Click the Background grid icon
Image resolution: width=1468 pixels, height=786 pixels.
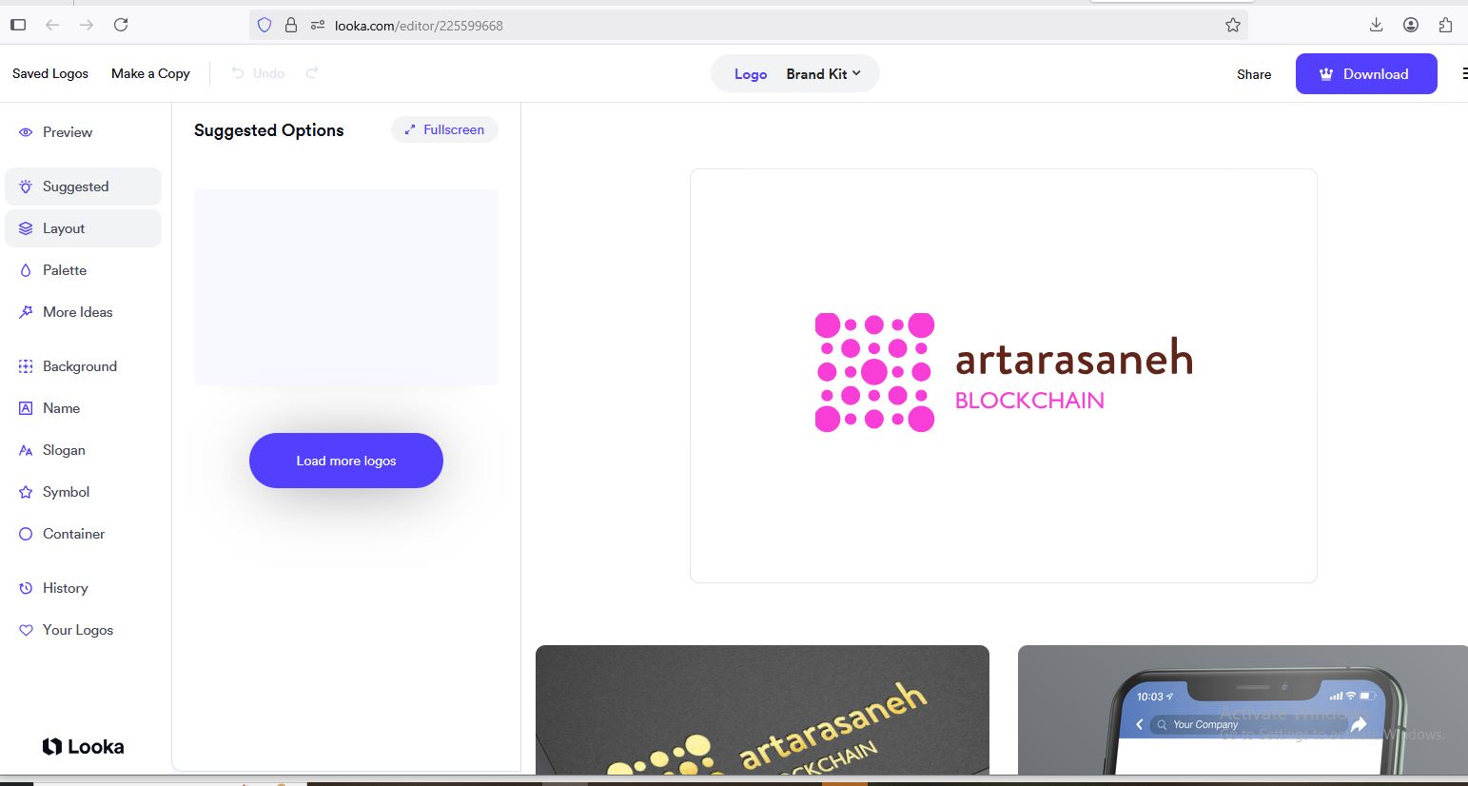coord(26,366)
